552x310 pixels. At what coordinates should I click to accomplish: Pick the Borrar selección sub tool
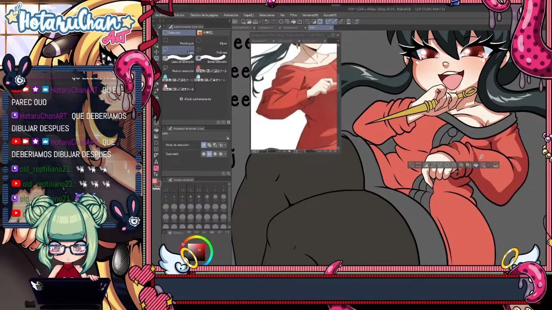pyautogui.click(x=212, y=59)
